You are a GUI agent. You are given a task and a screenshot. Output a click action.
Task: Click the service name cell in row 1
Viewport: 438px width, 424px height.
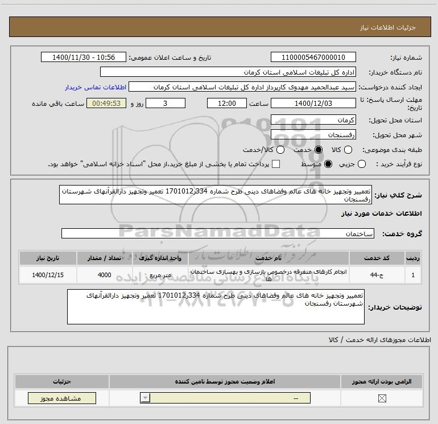click(268, 275)
